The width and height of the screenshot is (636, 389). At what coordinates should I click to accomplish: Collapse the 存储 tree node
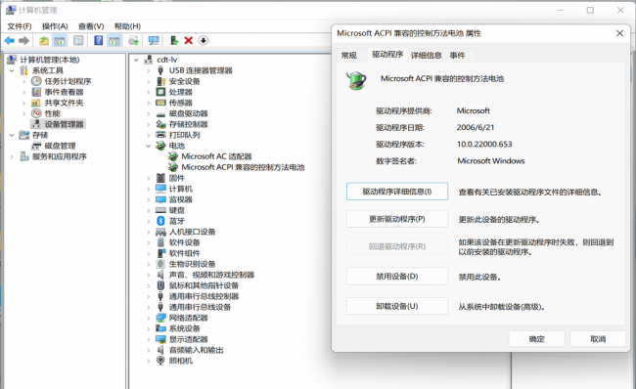[x=12, y=135]
